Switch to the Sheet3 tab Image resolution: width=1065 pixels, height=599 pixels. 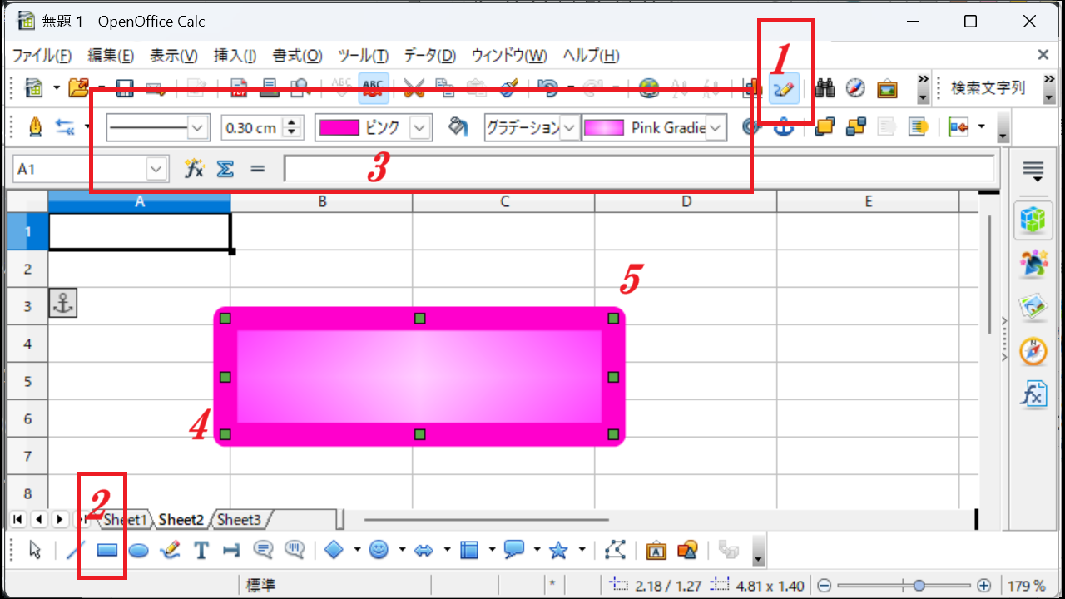pyautogui.click(x=240, y=520)
